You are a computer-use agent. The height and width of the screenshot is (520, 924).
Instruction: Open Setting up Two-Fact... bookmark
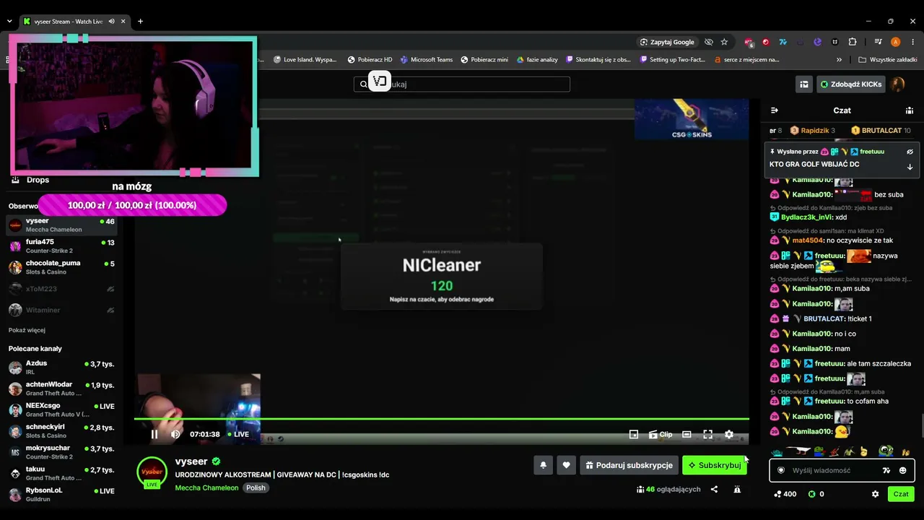click(x=673, y=60)
